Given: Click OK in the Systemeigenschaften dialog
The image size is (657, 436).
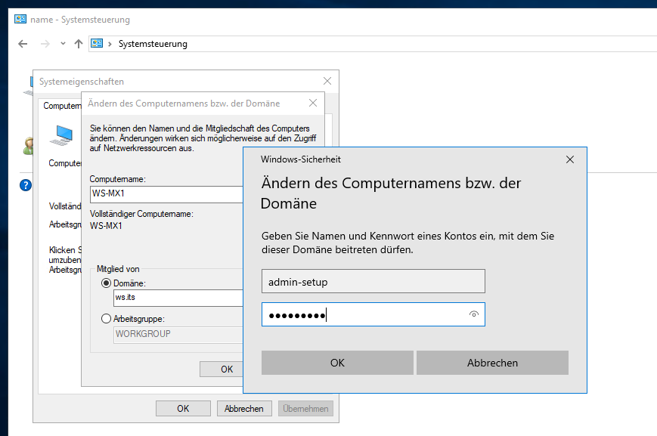Looking at the screenshot, I should click(x=183, y=408).
